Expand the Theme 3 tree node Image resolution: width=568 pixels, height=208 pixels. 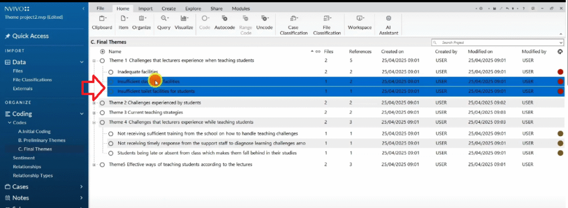coord(94,113)
